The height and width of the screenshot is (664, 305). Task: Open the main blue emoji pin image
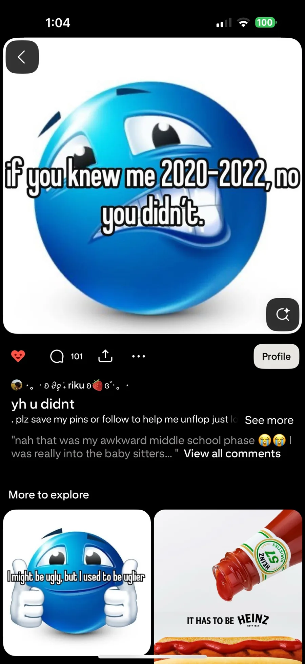click(x=152, y=186)
